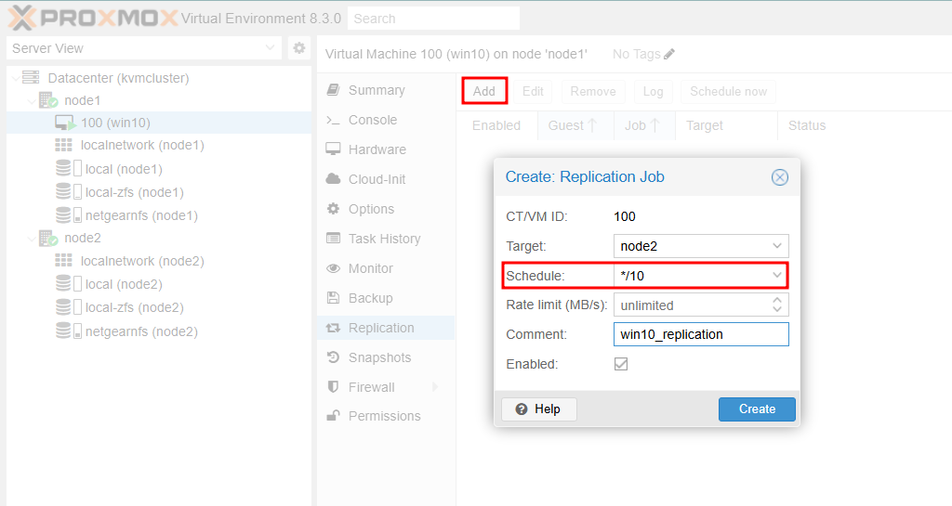Sort by the Job column header
Image resolution: width=952 pixels, height=506 pixels.
(x=644, y=125)
